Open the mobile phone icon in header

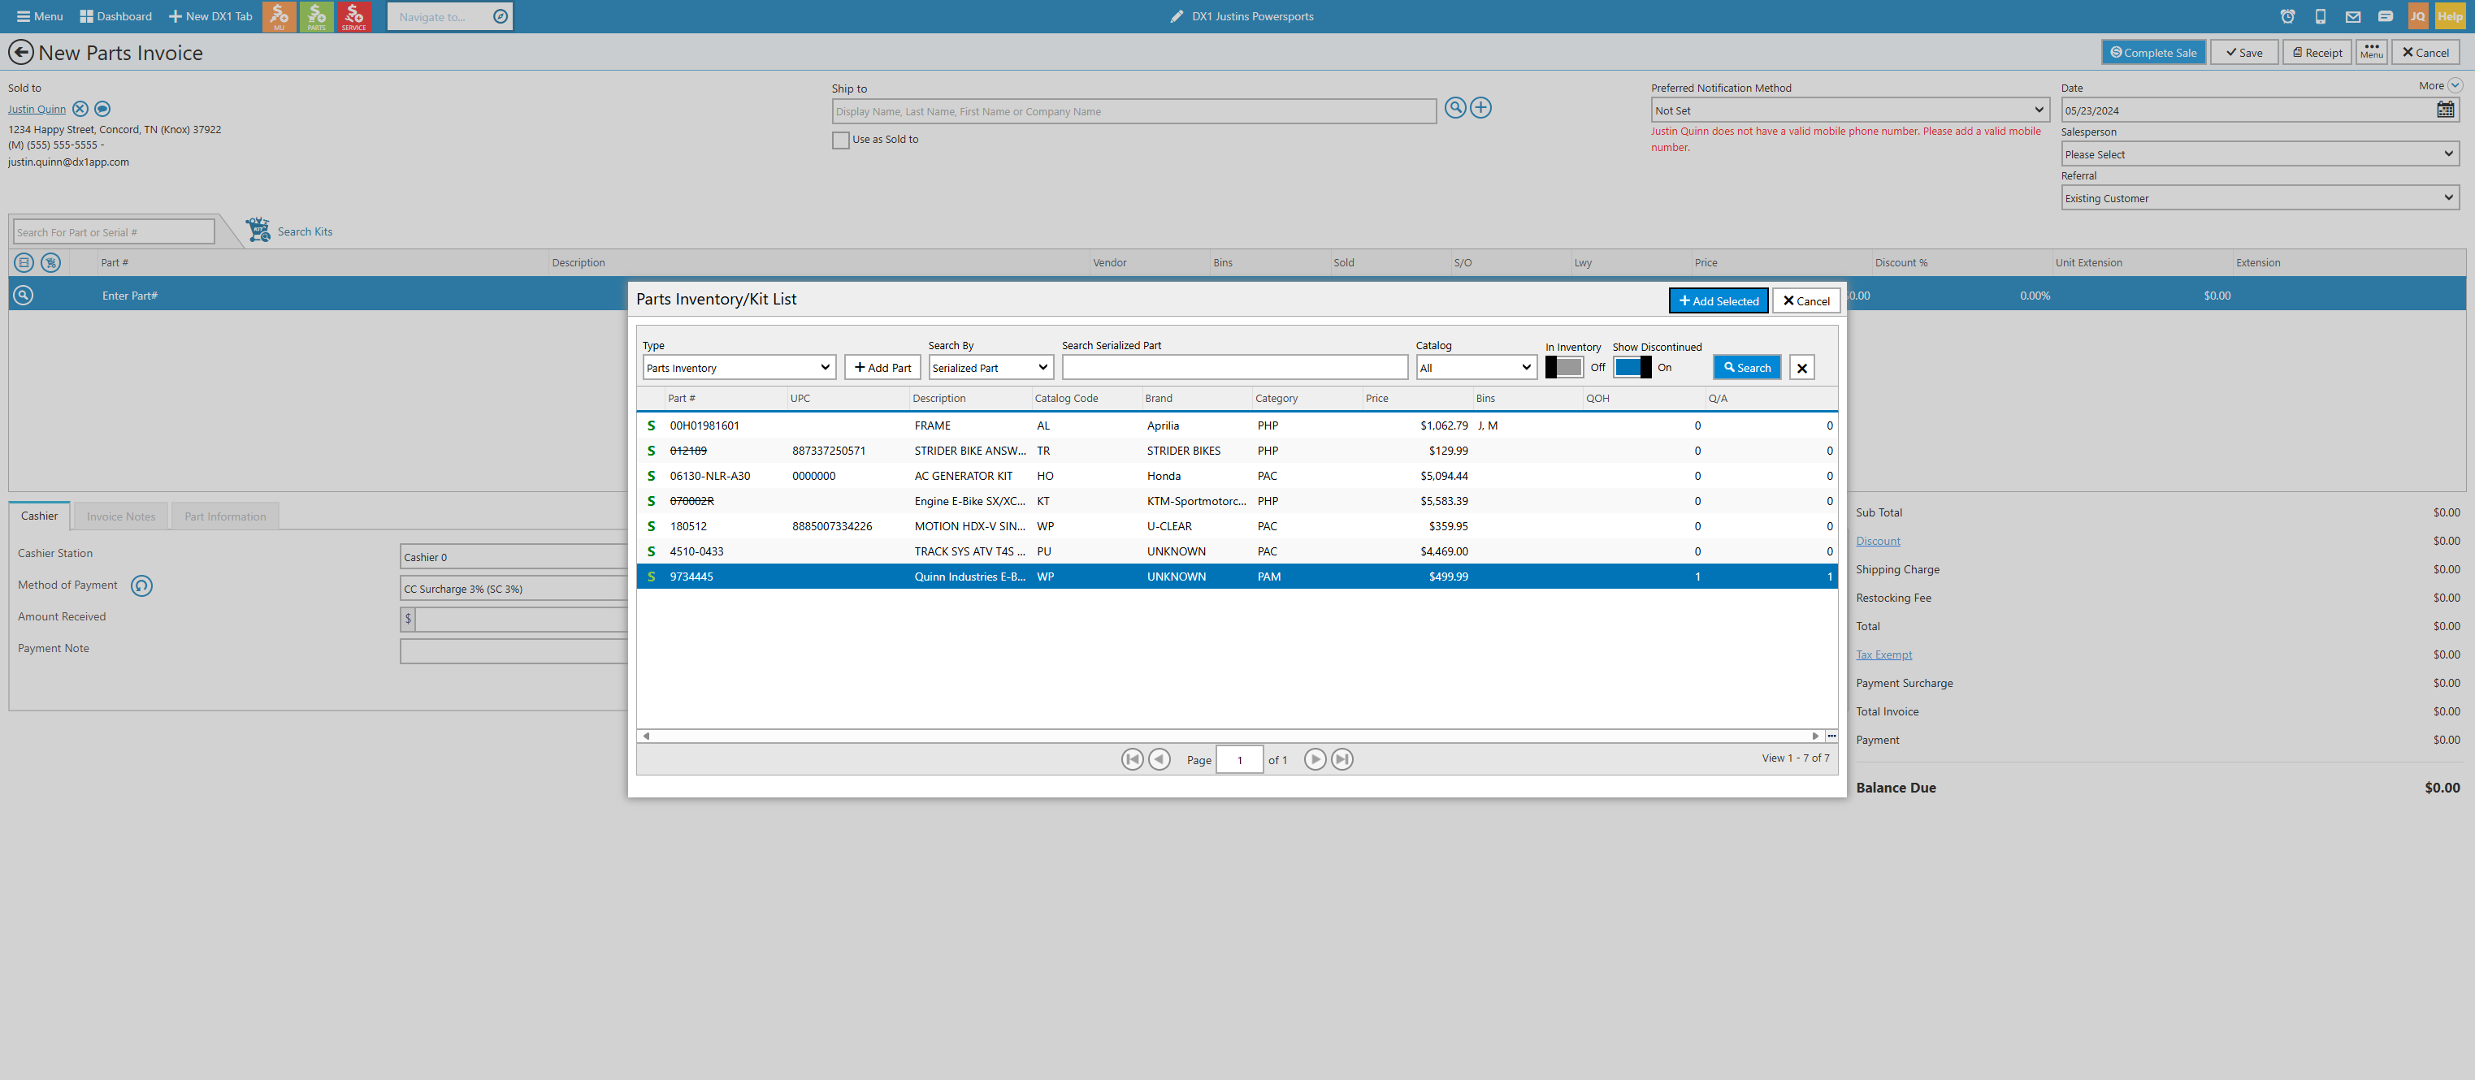point(2321,16)
